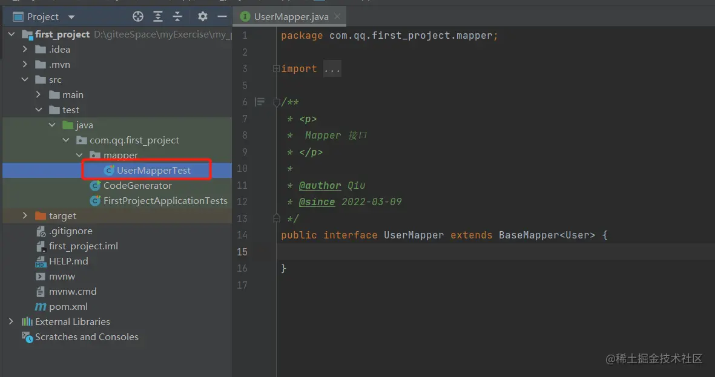Hide the Project tool window
Image resolution: width=715 pixels, height=377 pixels.
222,17
